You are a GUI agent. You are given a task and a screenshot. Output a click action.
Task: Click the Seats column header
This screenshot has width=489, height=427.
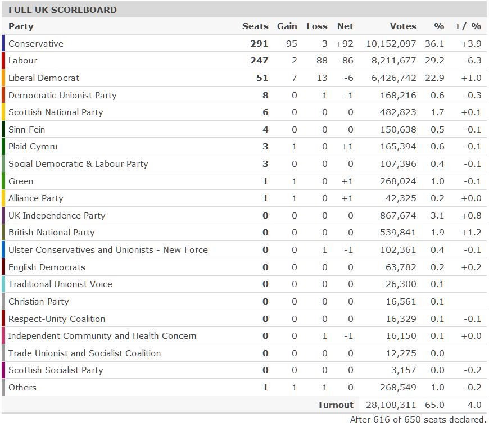(255, 26)
